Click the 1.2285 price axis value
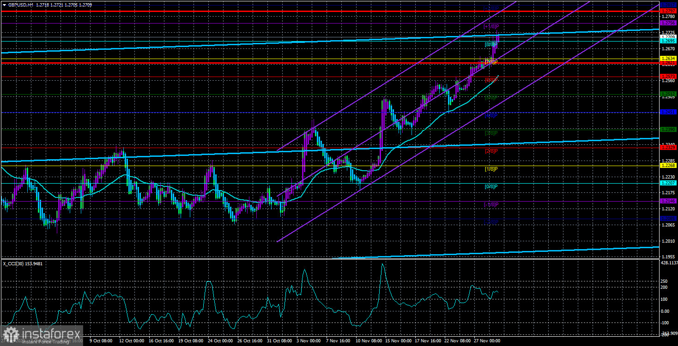This screenshot has width=678, height=346. [668, 161]
